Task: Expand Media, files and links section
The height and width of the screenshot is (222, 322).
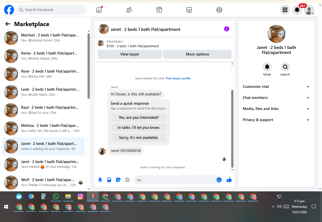Action: pos(276,109)
